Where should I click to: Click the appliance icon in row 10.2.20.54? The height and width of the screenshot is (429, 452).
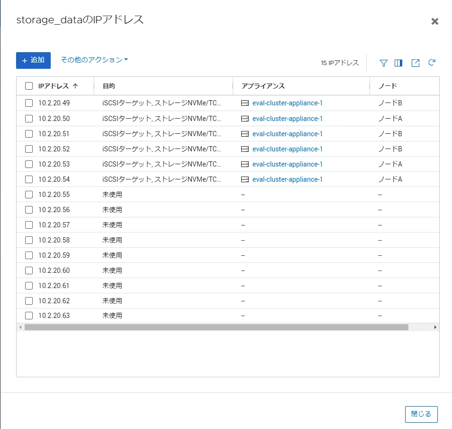[x=244, y=179]
